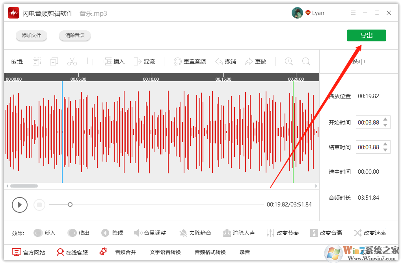
Task: Open the hamburger menu
Action: pyautogui.click(x=353, y=12)
